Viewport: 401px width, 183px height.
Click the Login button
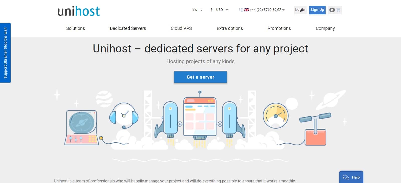coord(300,10)
